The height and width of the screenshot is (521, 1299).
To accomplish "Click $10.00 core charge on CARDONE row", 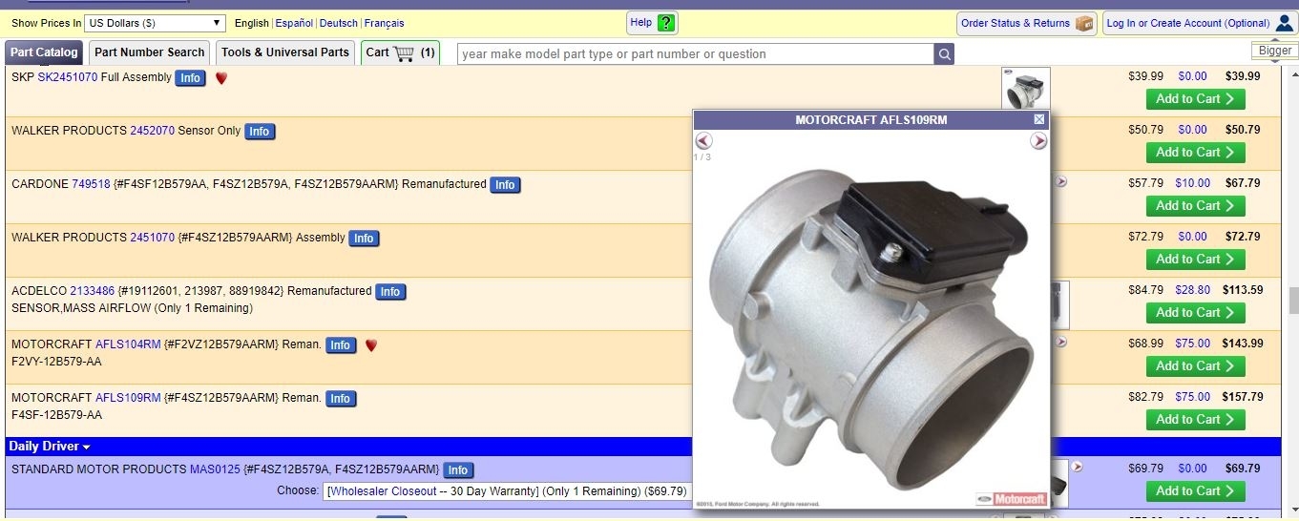I will tap(1192, 183).
